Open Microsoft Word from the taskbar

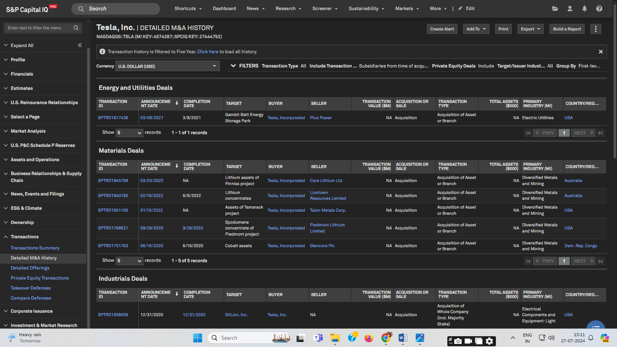click(x=403, y=338)
